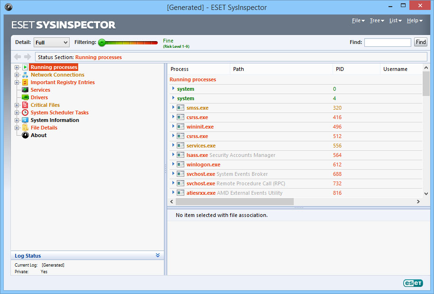The height and width of the screenshot is (294, 434).
Task: Collapse the Log Status panel
Action: pos(158,255)
